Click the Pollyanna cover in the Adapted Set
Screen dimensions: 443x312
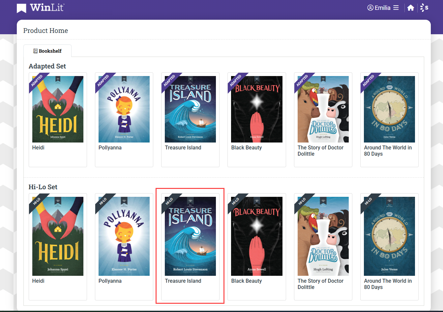point(124,109)
